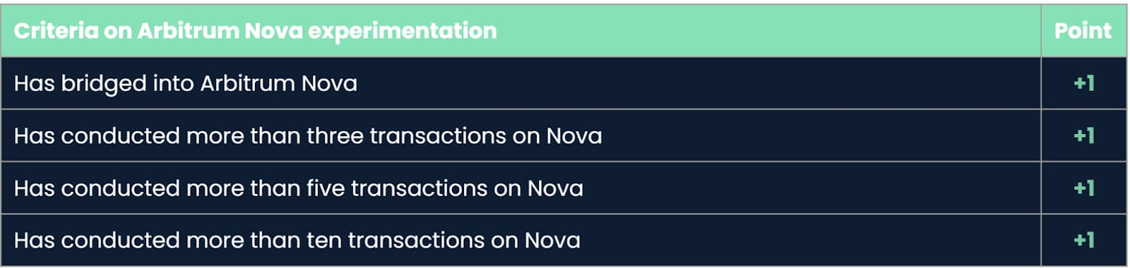Click the word 'Criteria' in the header

[x=56, y=31]
